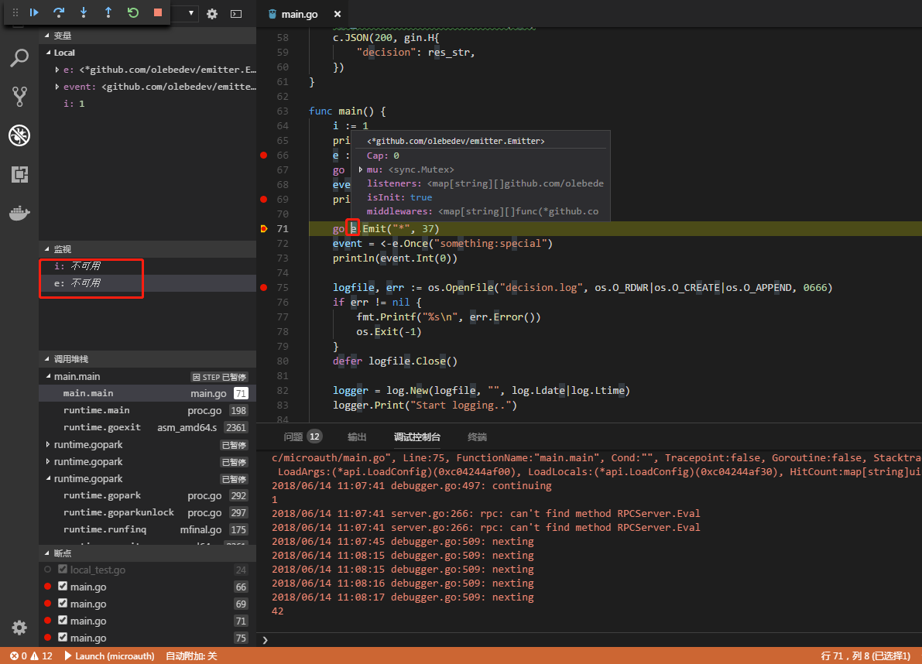Select the 调试控制台 debug console tab

pyautogui.click(x=417, y=436)
